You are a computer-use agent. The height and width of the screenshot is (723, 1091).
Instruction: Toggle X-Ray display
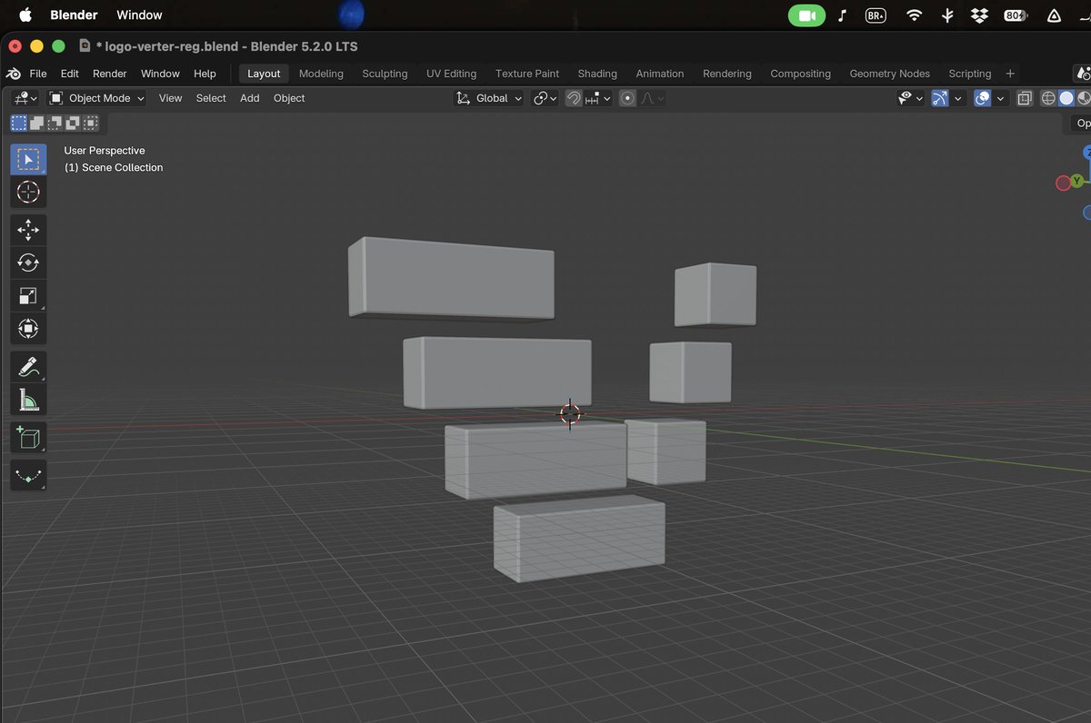pyautogui.click(x=1025, y=98)
